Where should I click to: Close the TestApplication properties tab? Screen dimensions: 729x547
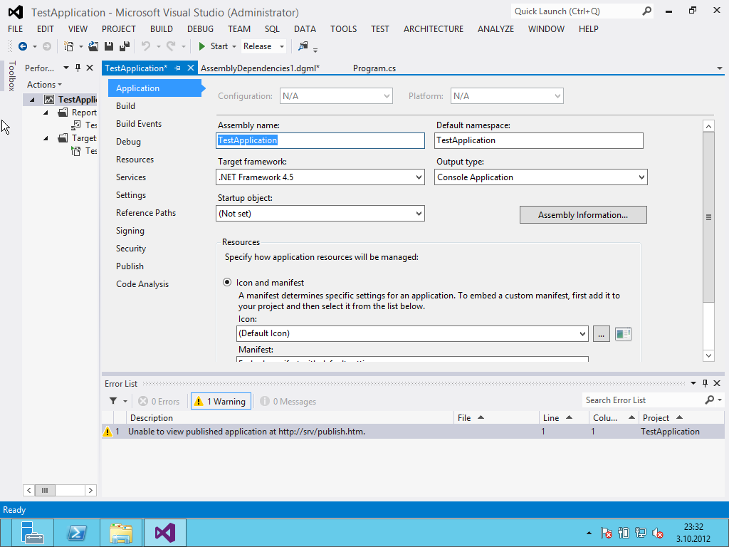(190, 68)
